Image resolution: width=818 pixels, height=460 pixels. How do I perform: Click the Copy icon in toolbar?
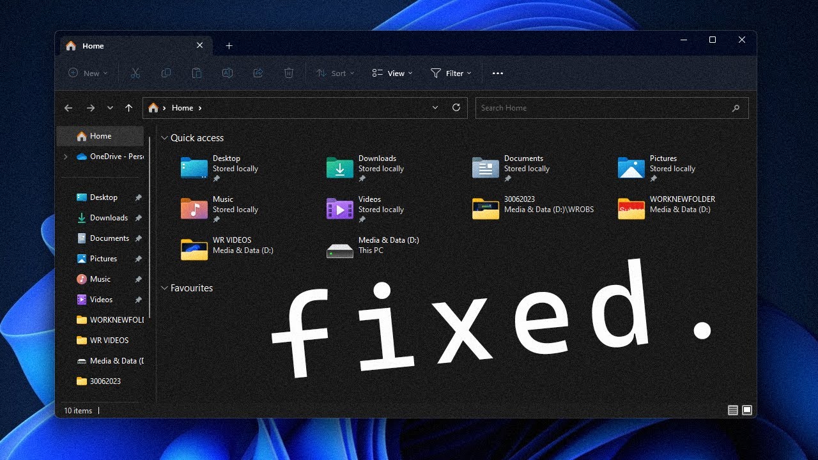click(x=166, y=73)
